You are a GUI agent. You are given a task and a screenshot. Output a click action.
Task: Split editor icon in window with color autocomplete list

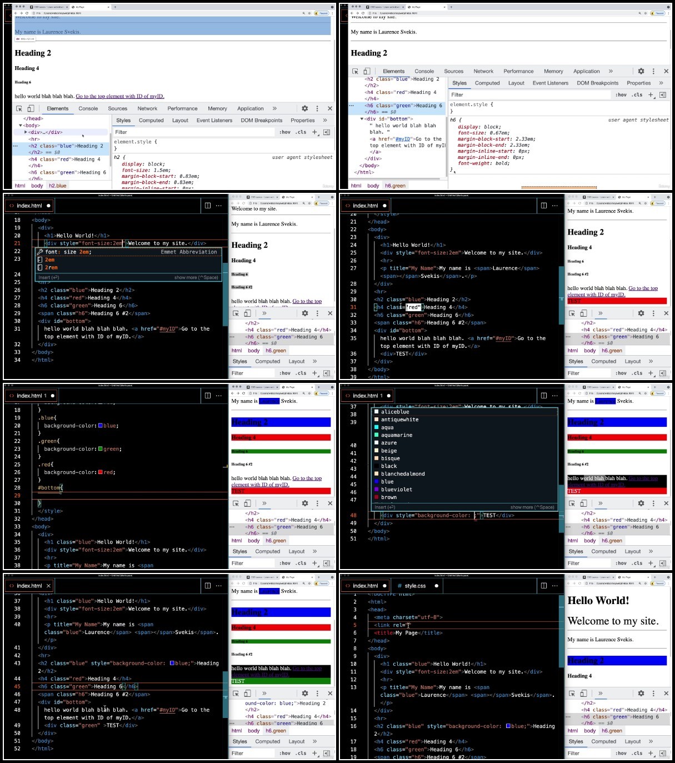point(544,396)
